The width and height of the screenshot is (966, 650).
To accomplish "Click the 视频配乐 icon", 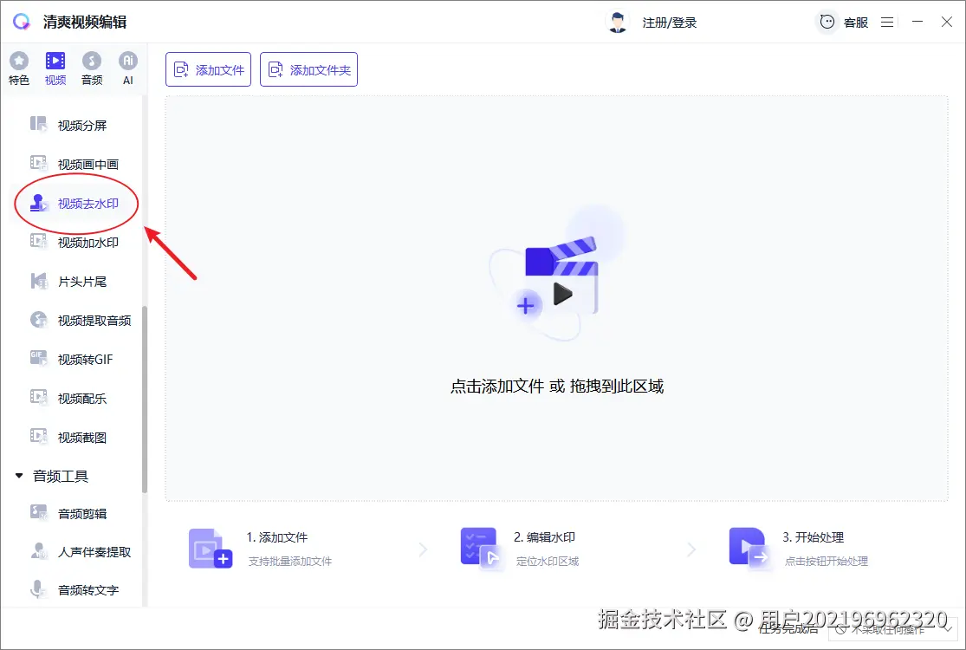I will [x=39, y=398].
